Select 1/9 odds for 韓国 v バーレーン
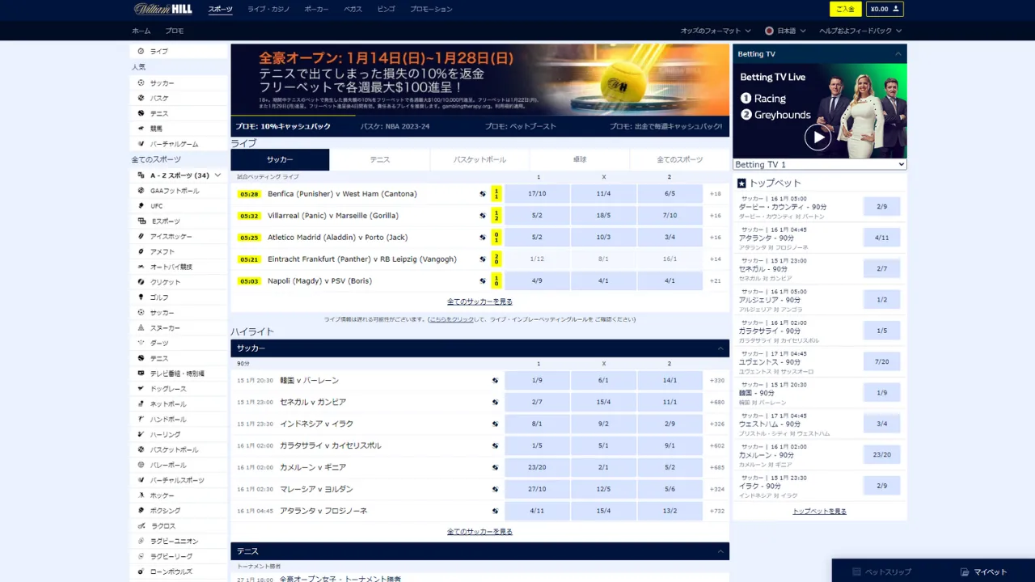The image size is (1035, 582). point(537,381)
